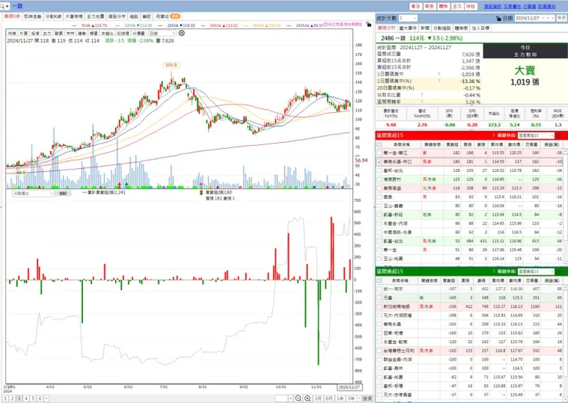Zoom out the chart with minus magnifier
Viewport: 568px width, 403px height.
[x=298, y=398]
